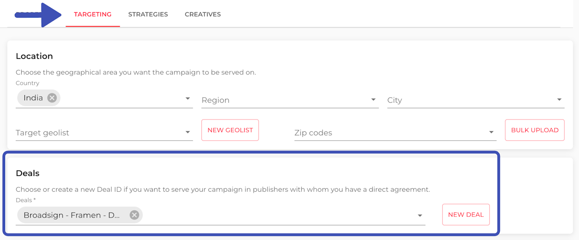Go to the Creatives tab
Image resolution: width=579 pixels, height=240 pixels.
[x=203, y=14]
